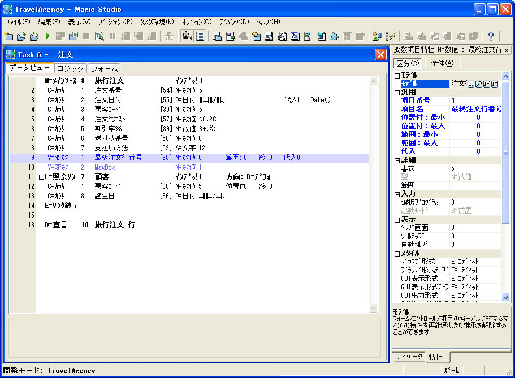Toggle the property sheet list icon
This screenshot has height=378, width=515.
[x=200, y=36]
